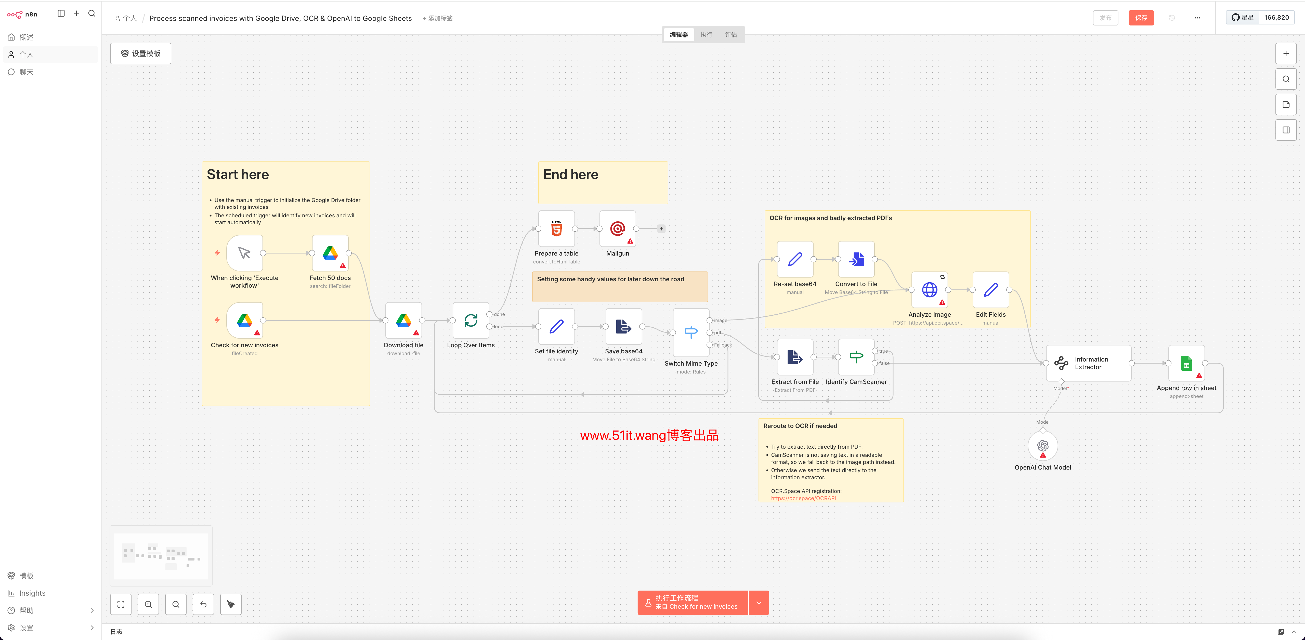
Task: Open the execute workflow dropdown arrow
Action: tap(758, 603)
